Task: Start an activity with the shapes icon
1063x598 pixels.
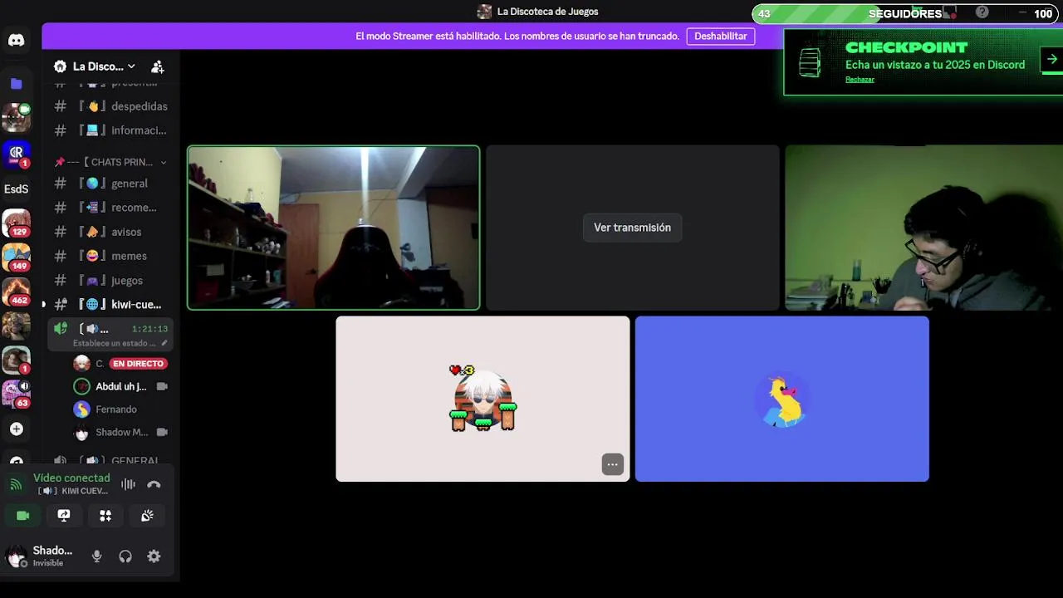Action: pyautogui.click(x=105, y=516)
